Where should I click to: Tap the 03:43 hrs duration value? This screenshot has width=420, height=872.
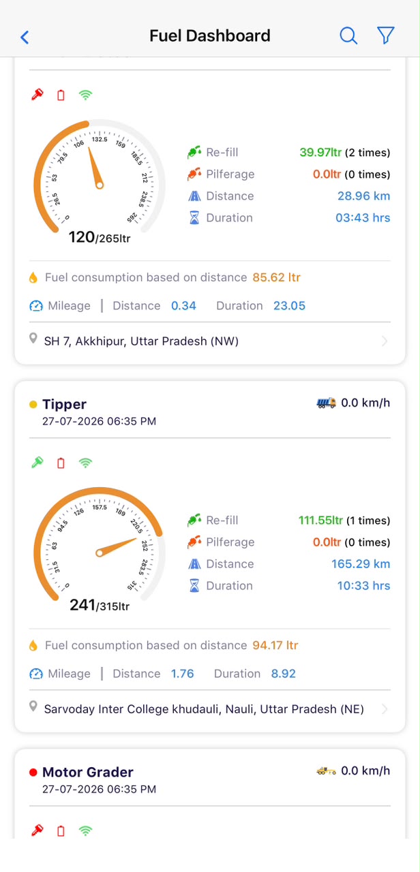click(x=363, y=217)
